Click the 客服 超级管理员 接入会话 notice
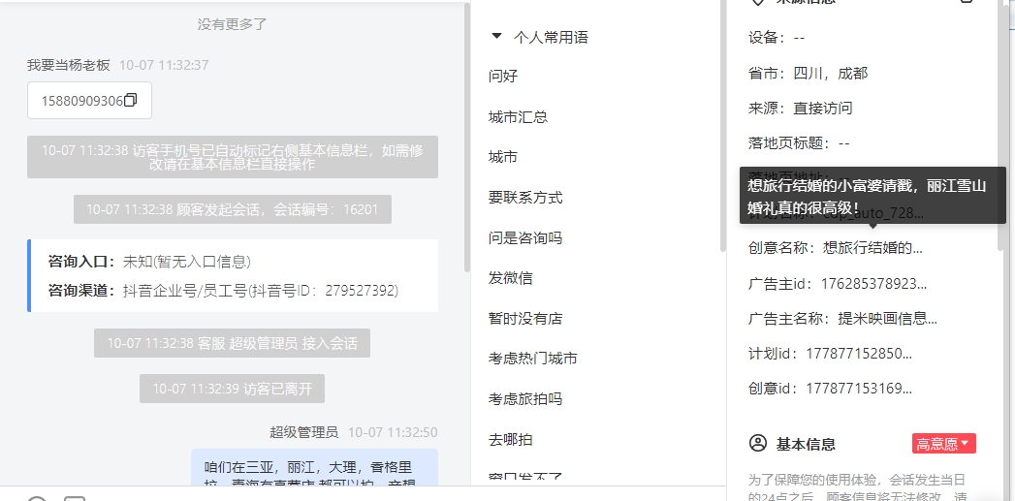The height and width of the screenshot is (501, 1015). pyautogui.click(x=233, y=343)
